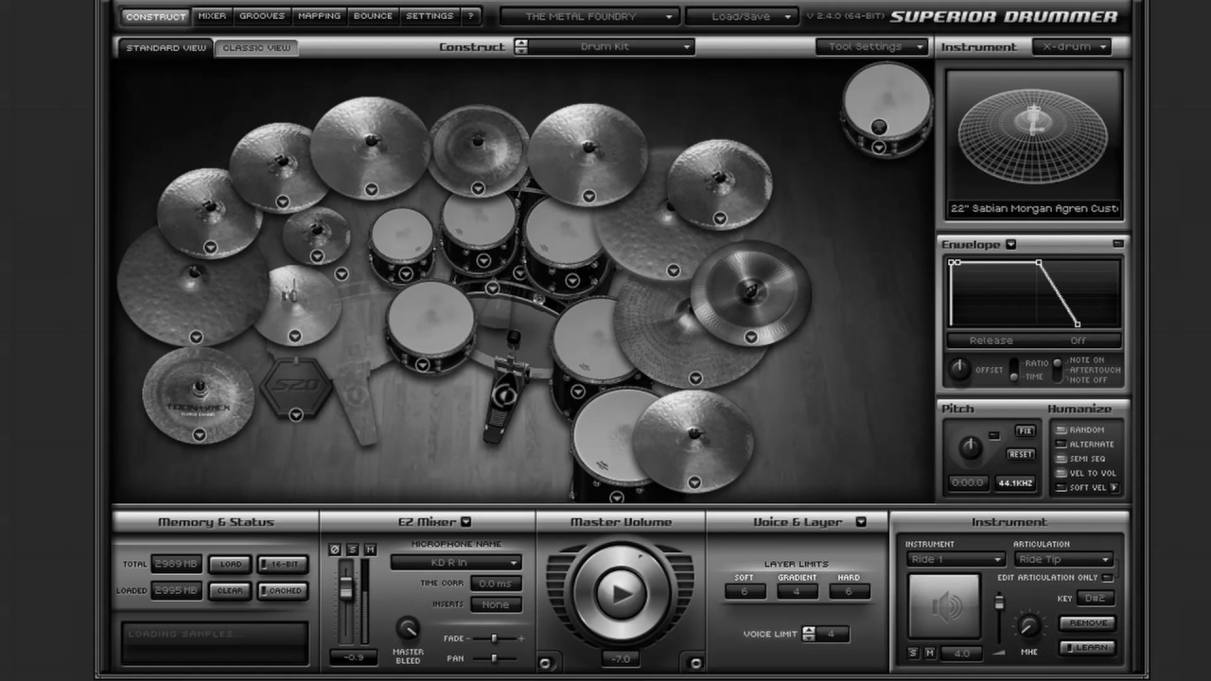This screenshot has width=1211, height=681.
Task: Open the KD R In microphone dropdown
Action: click(x=456, y=562)
